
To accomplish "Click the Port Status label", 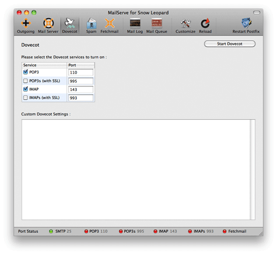I will [x=28, y=231].
